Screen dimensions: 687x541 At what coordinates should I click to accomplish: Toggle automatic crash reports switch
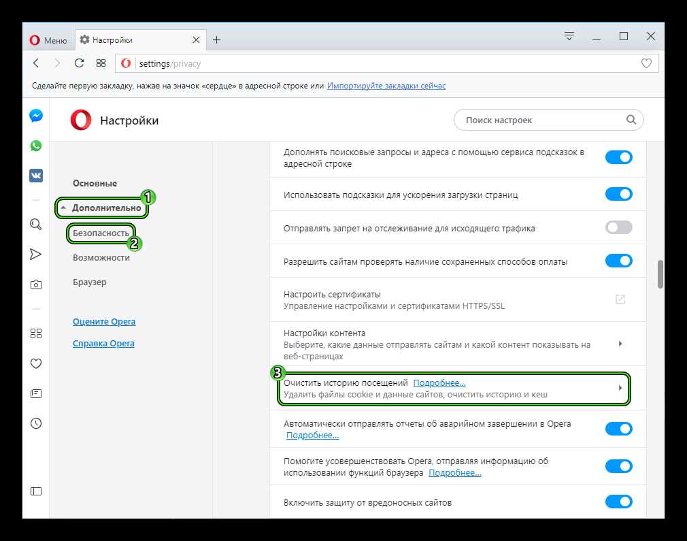click(619, 429)
